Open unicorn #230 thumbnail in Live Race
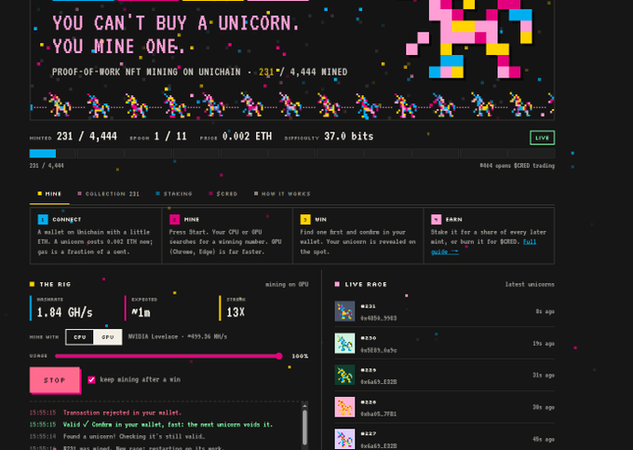This screenshot has width=633, height=450. point(344,344)
